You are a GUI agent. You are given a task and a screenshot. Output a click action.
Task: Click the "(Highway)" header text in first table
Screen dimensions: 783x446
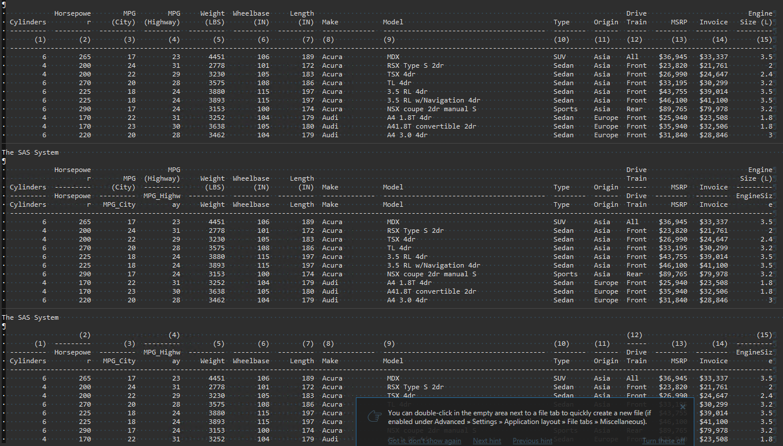[x=162, y=22]
